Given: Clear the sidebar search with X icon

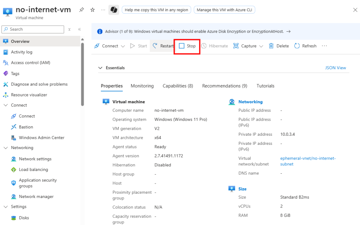Looking at the screenshot, I should (69, 30).
